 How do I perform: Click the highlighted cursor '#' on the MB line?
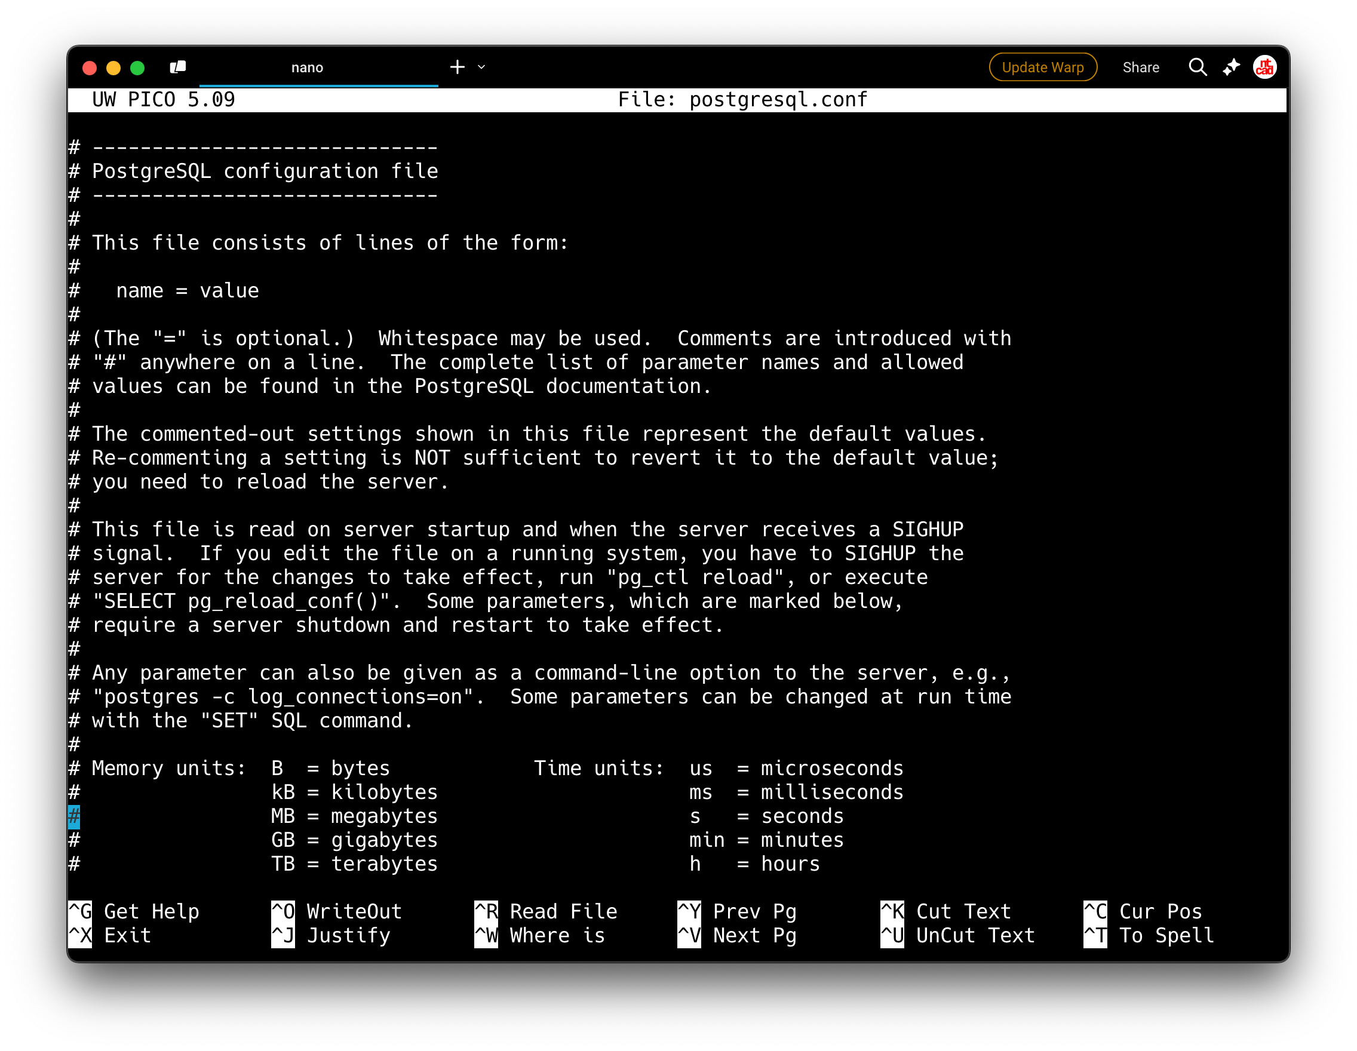74,816
